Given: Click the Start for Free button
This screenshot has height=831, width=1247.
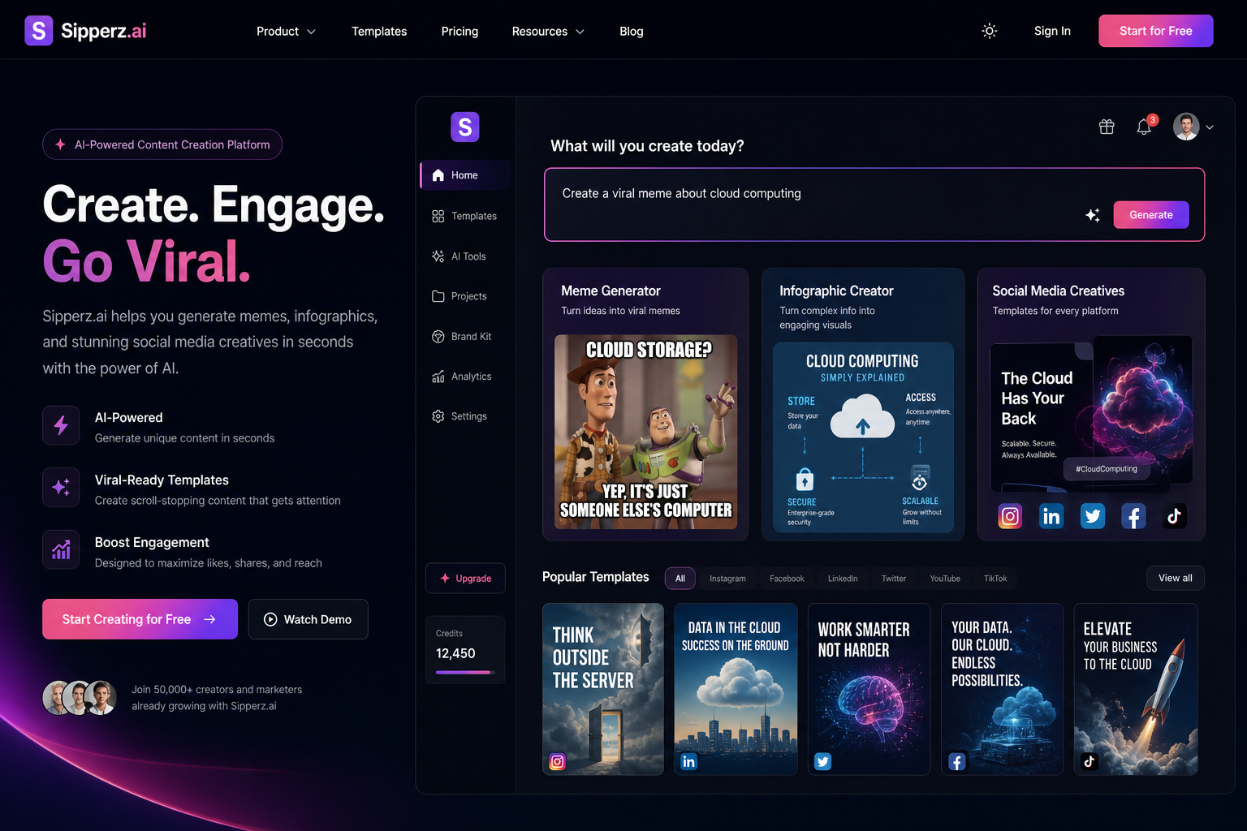Looking at the screenshot, I should click(1155, 31).
